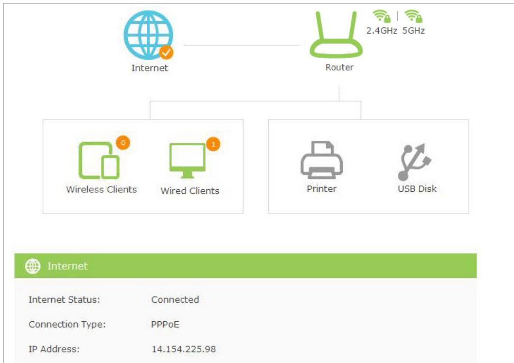
Task: Click the Internet Status label
Action: pos(64,300)
